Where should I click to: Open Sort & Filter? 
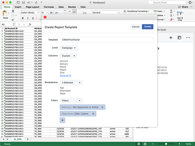point(180,16)
